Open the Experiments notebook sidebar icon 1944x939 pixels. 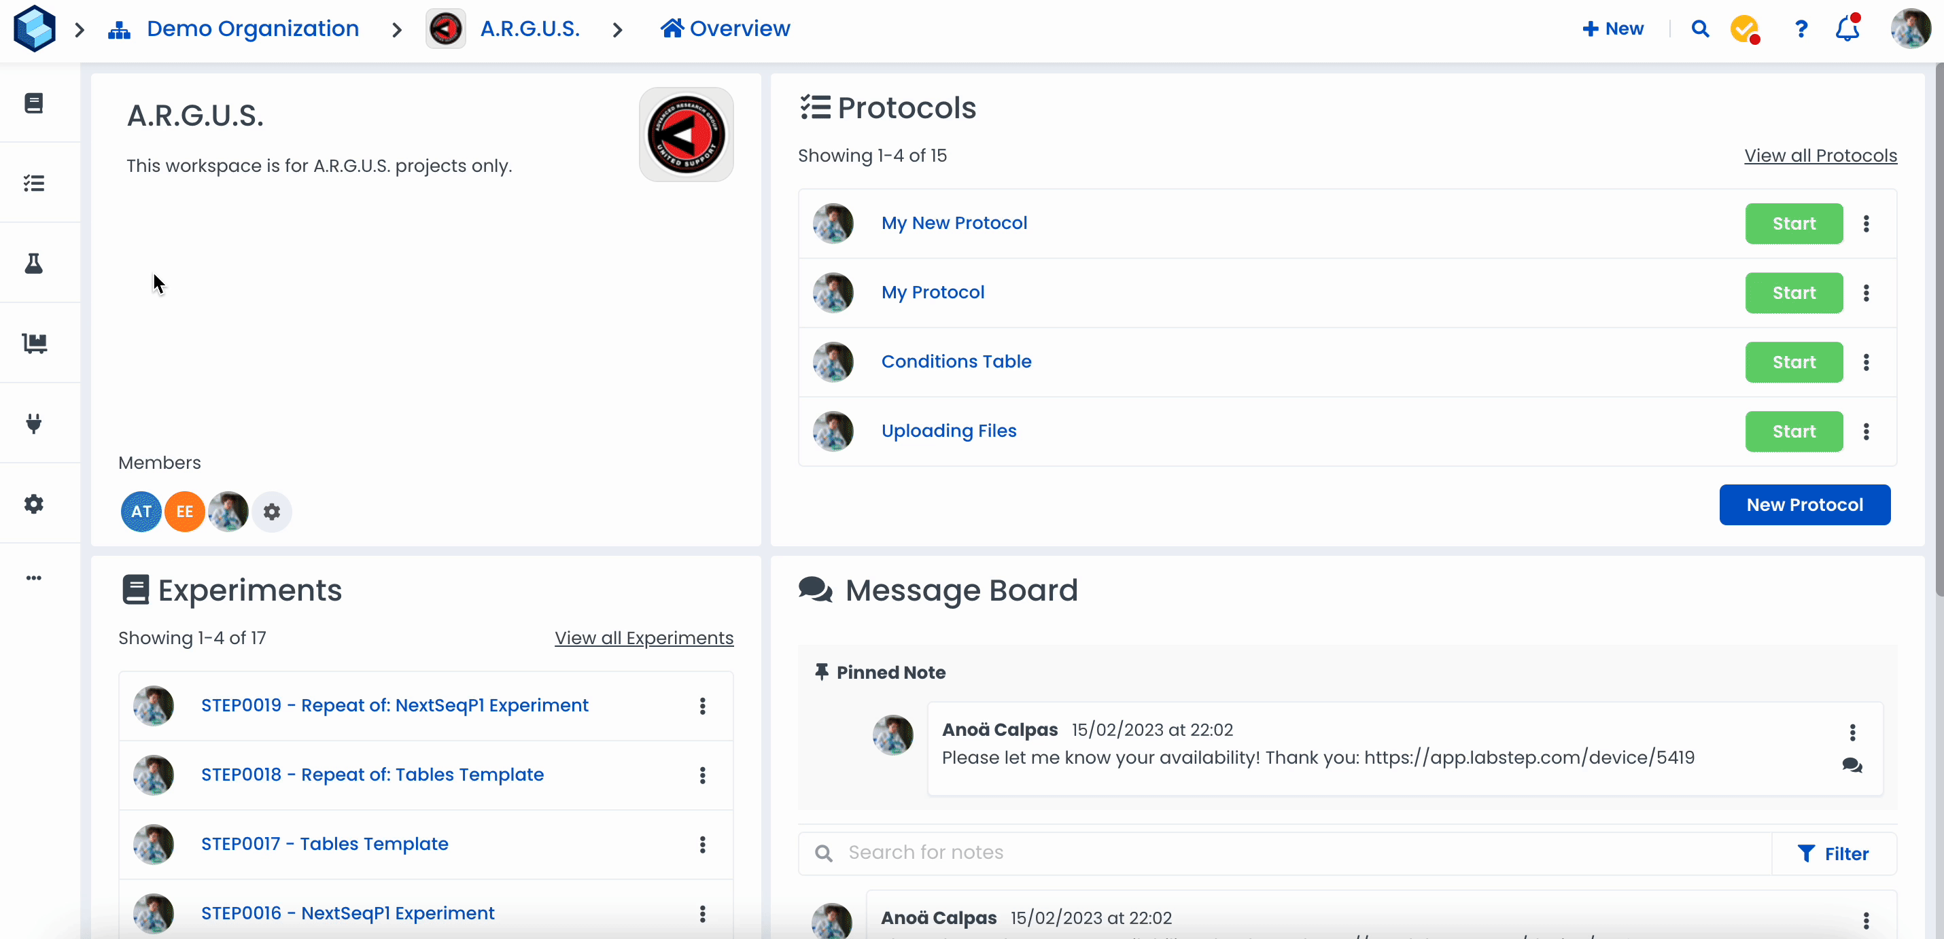coord(34,103)
